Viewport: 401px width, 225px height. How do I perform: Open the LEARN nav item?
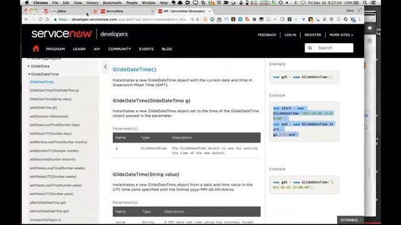pos(80,49)
